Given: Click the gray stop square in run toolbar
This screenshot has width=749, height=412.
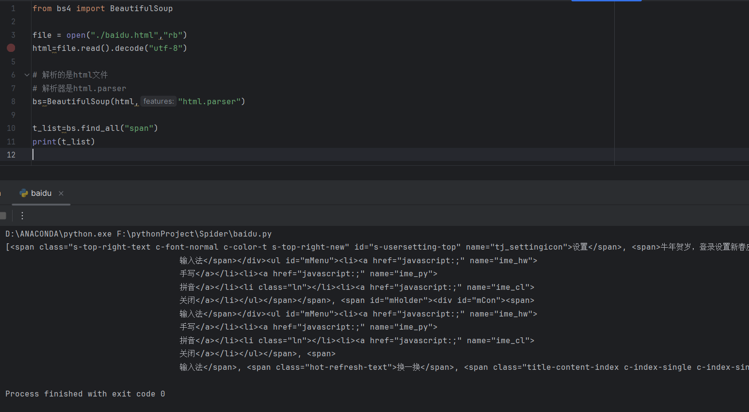Looking at the screenshot, I should click(3, 216).
